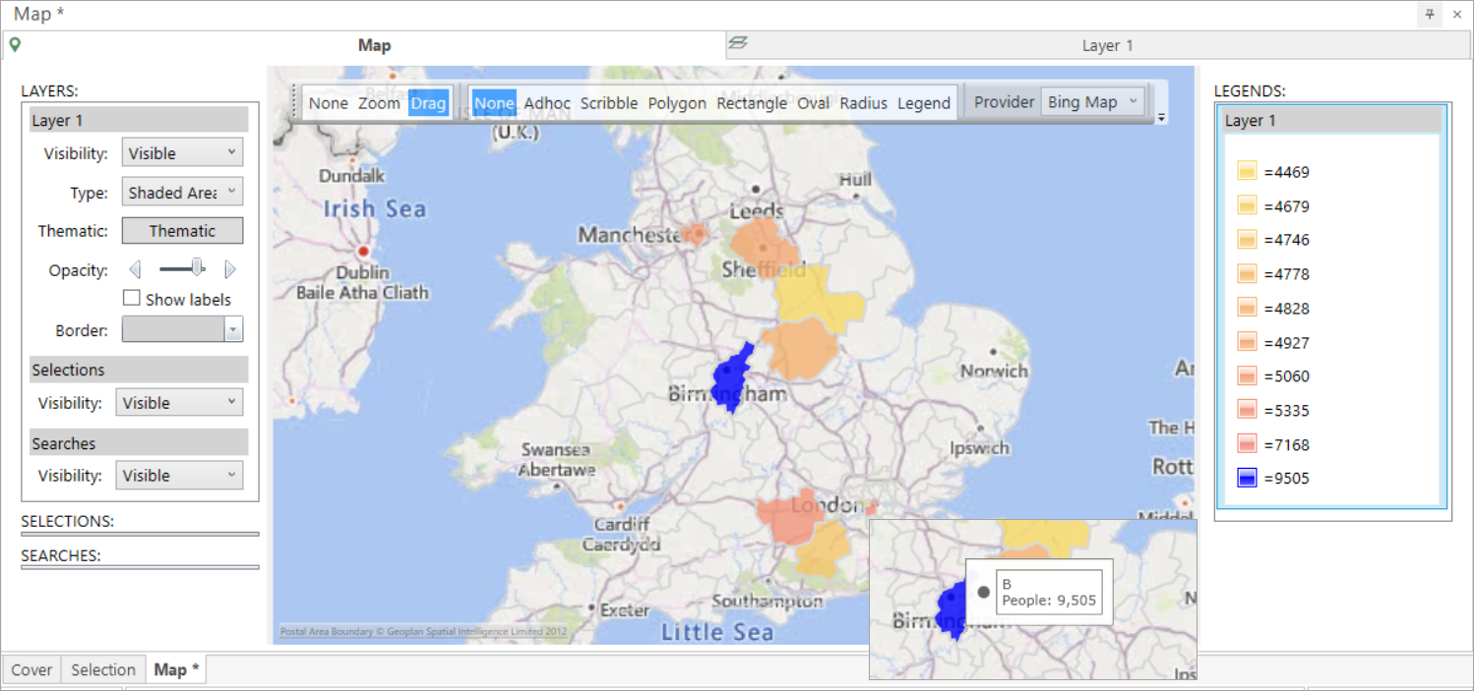The height and width of the screenshot is (691, 1474).
Task: Click the =4746 legend swatch
Action: [x=1247, y=239]
